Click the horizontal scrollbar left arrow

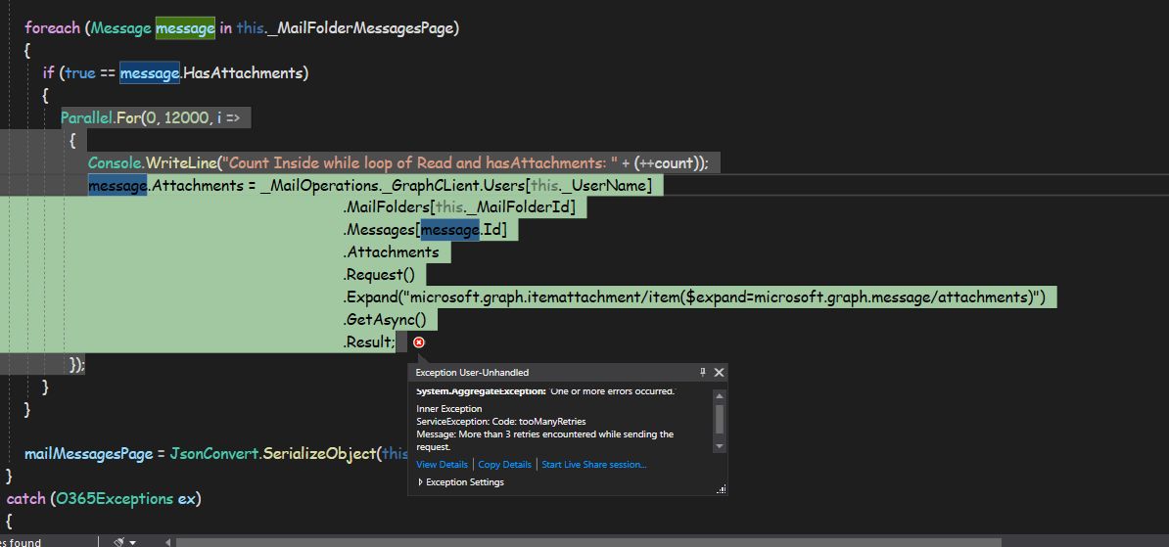[167, 542]
